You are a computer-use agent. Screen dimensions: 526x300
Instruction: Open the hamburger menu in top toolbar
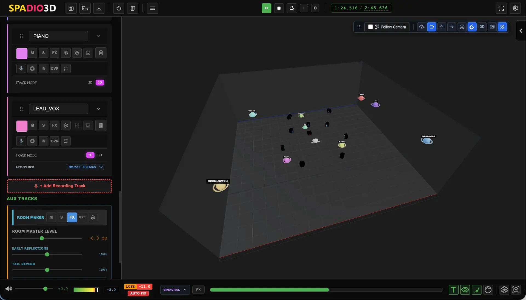(x=153, y=8)
